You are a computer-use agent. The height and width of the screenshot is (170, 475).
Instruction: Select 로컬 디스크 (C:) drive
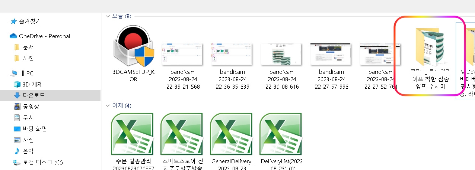pos(43,162)
